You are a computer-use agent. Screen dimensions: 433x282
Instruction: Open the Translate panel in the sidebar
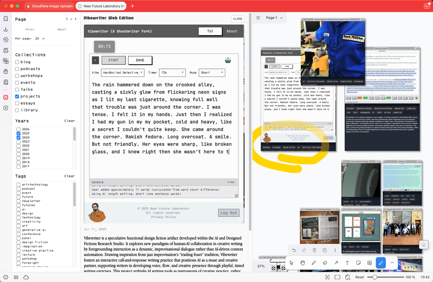pyautogui.click(x=6, y=61)
